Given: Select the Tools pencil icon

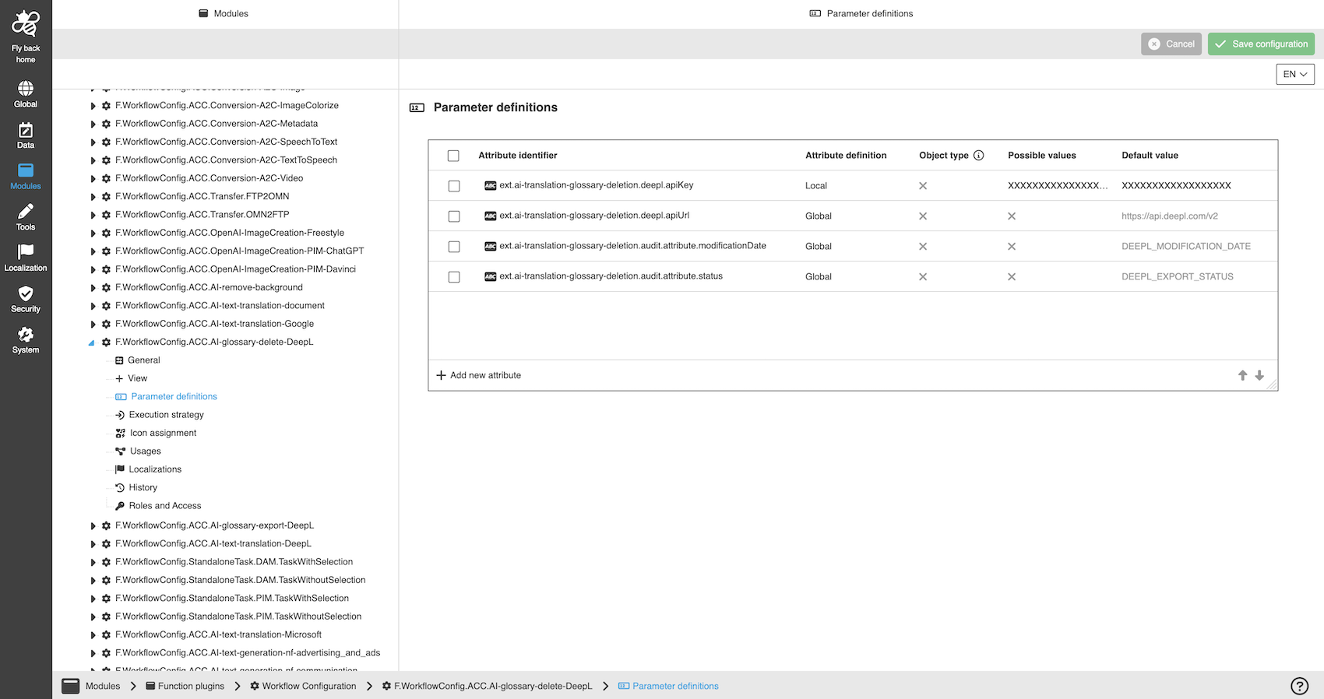Looking at the screenshot, I should [26, 213].
